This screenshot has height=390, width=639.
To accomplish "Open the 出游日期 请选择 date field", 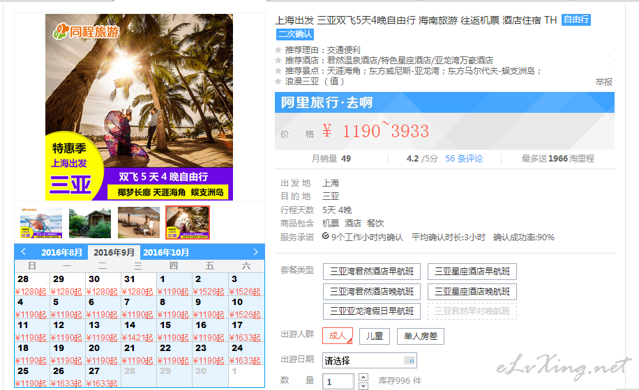I will tap(369, 360).
